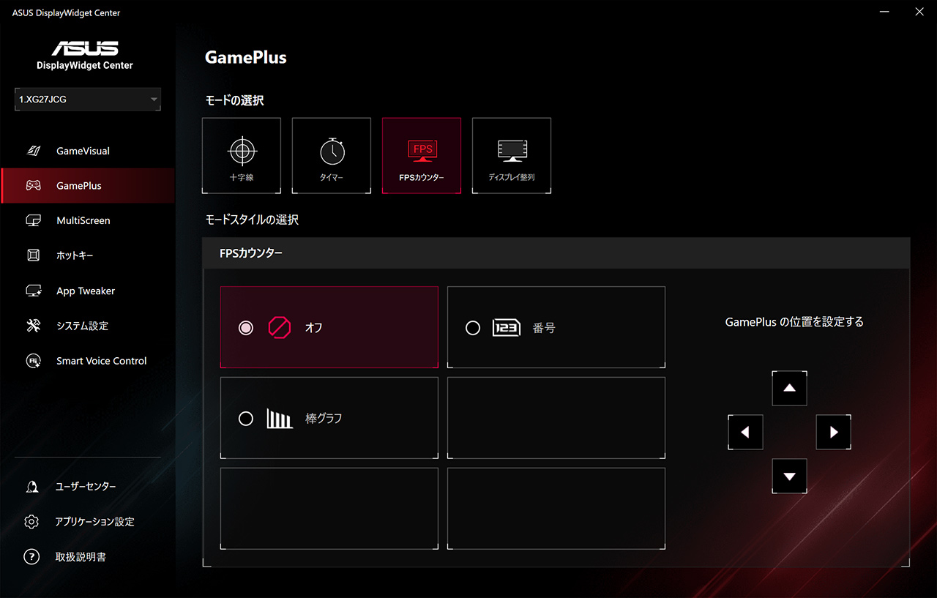
Task: Choose the FPSカウンター mode tile
Action: (x=422, y=156)
